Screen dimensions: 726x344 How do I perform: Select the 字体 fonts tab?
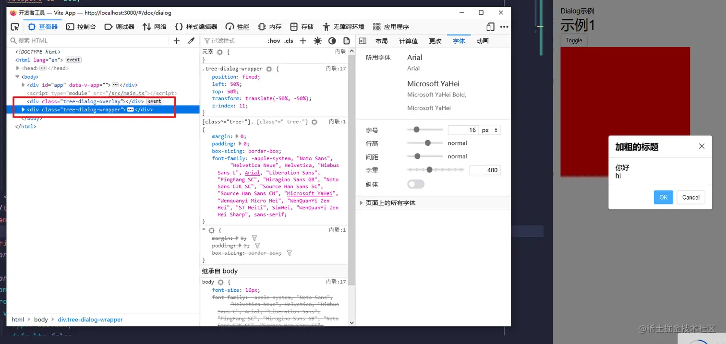click(459, 41)
